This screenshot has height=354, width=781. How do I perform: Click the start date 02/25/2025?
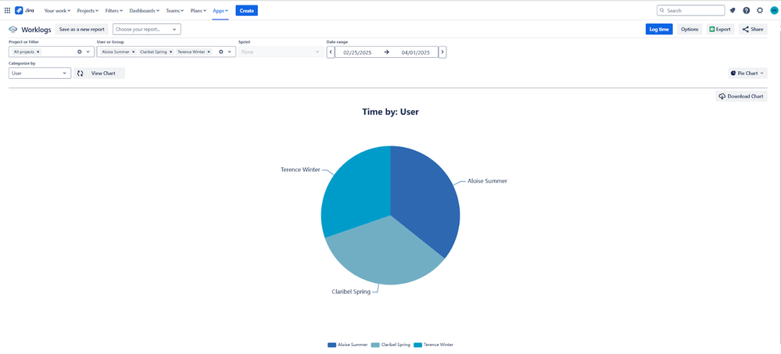[358, 52]
